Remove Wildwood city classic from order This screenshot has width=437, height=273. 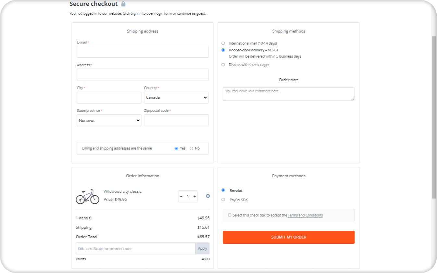(208, 196)
